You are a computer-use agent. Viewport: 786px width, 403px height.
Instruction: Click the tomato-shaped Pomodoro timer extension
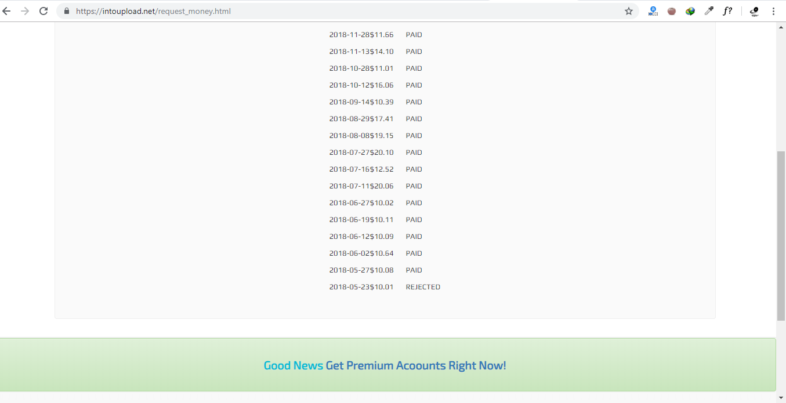[x=672, y=11]
